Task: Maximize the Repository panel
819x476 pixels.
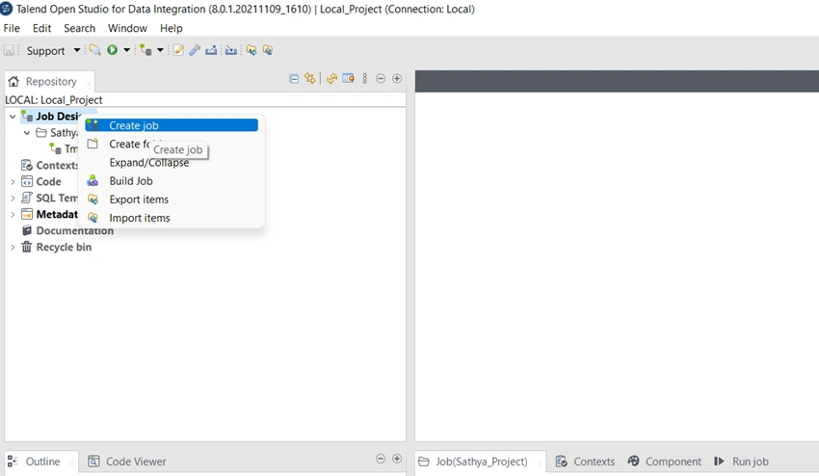Action: pos(397,78)
